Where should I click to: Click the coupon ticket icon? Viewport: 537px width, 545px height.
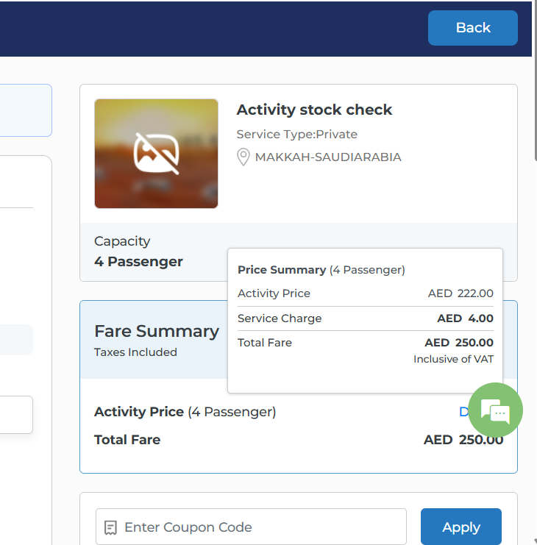click(111, 527)
